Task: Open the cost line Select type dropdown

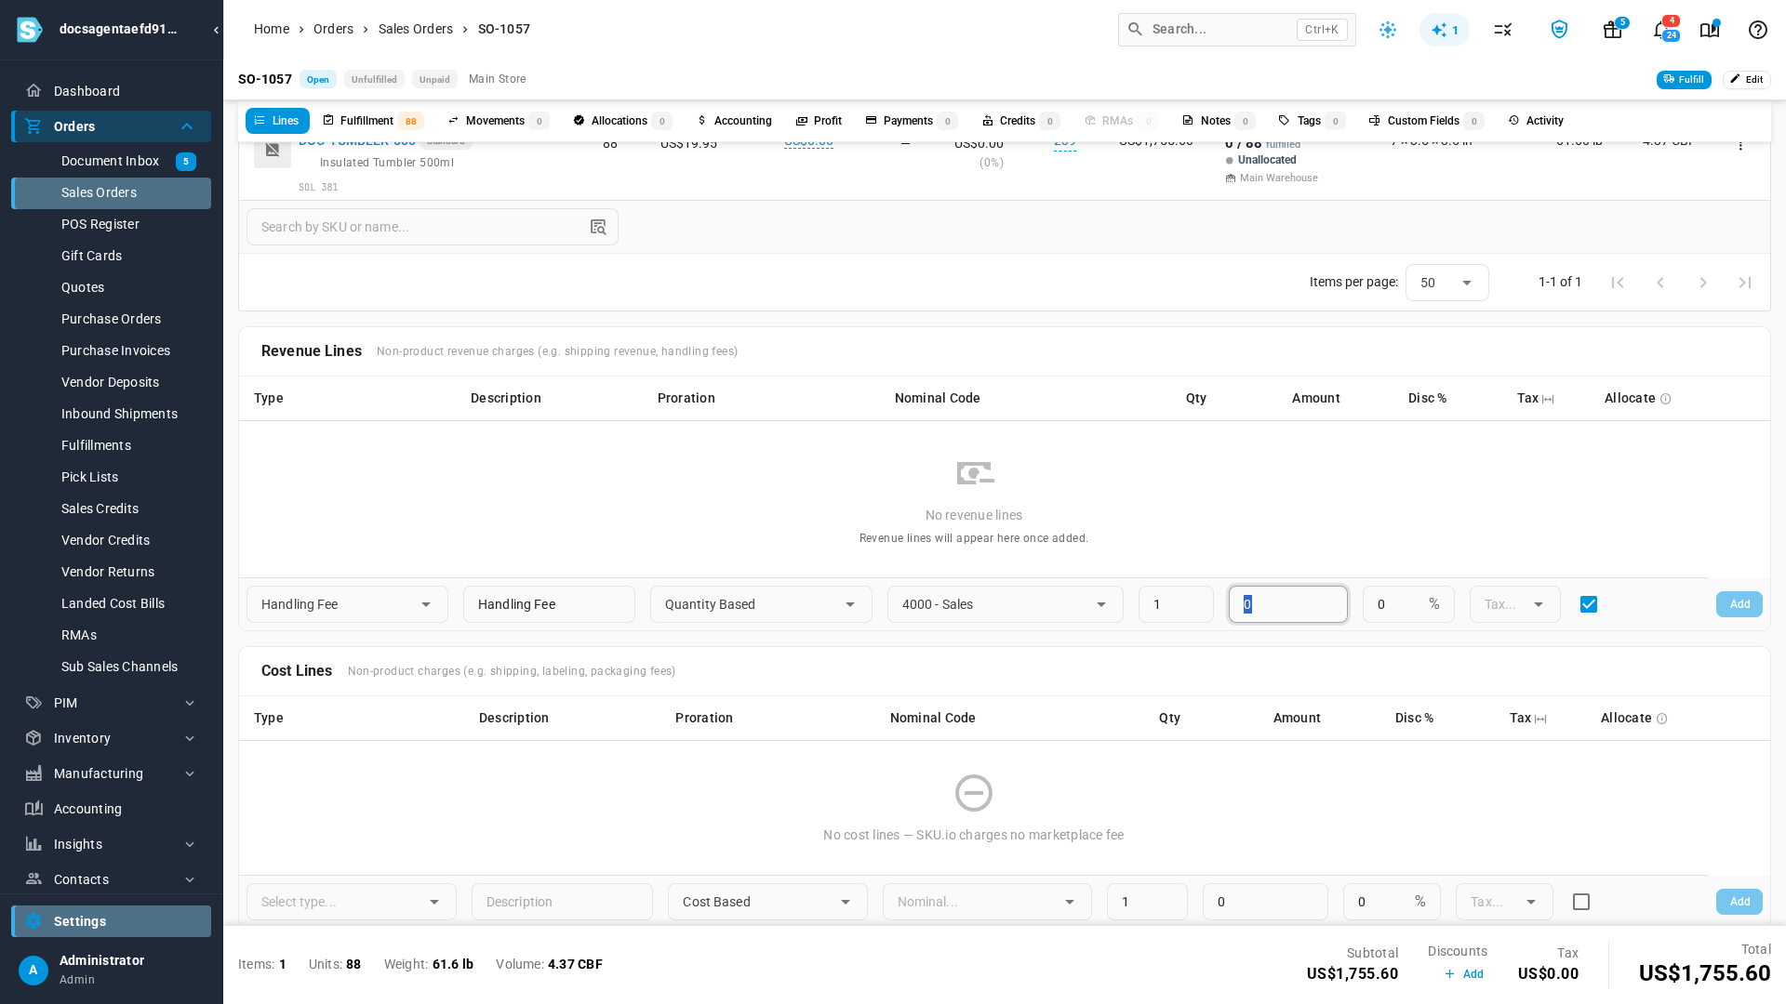Action: pos(351,902)
